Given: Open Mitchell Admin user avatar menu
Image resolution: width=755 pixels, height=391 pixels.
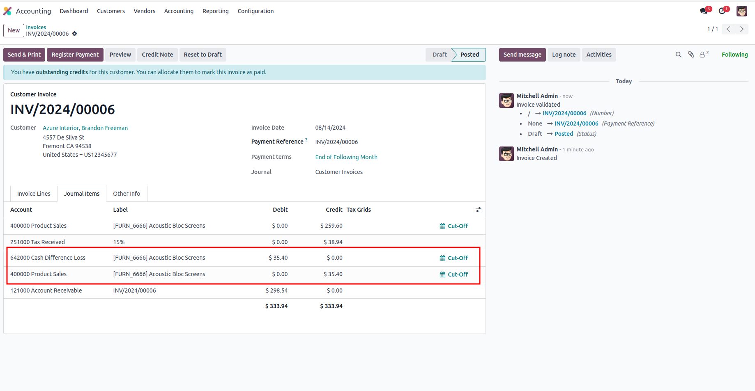Looking at the screenshot, I should point(742,11).
